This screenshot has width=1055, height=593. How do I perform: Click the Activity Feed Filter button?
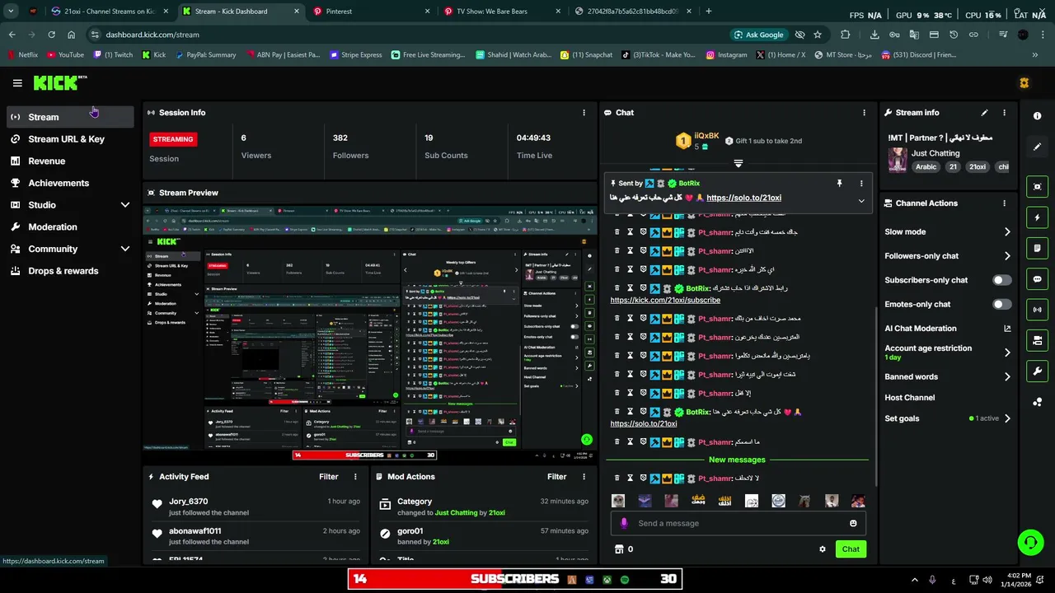point(328,477)
